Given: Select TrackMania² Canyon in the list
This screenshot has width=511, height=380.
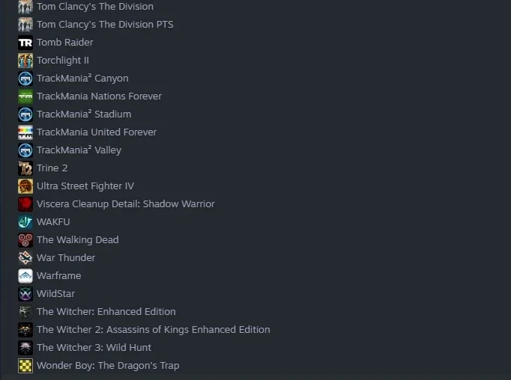Looking at the screenshot, I should click(x=82, y=79).
